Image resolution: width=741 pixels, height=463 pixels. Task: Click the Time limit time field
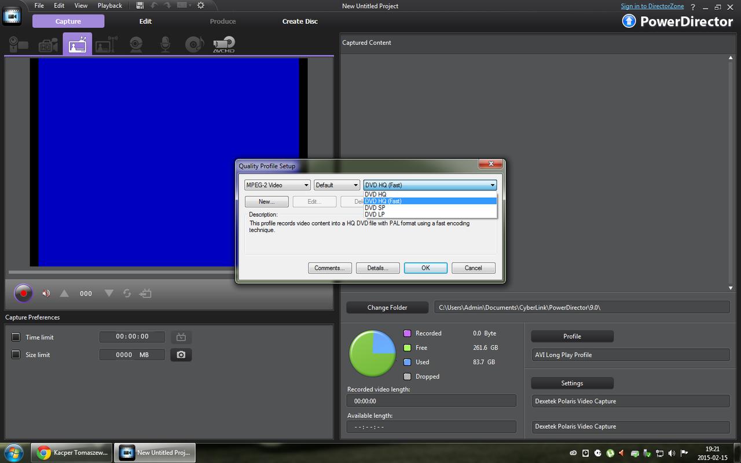132,336
